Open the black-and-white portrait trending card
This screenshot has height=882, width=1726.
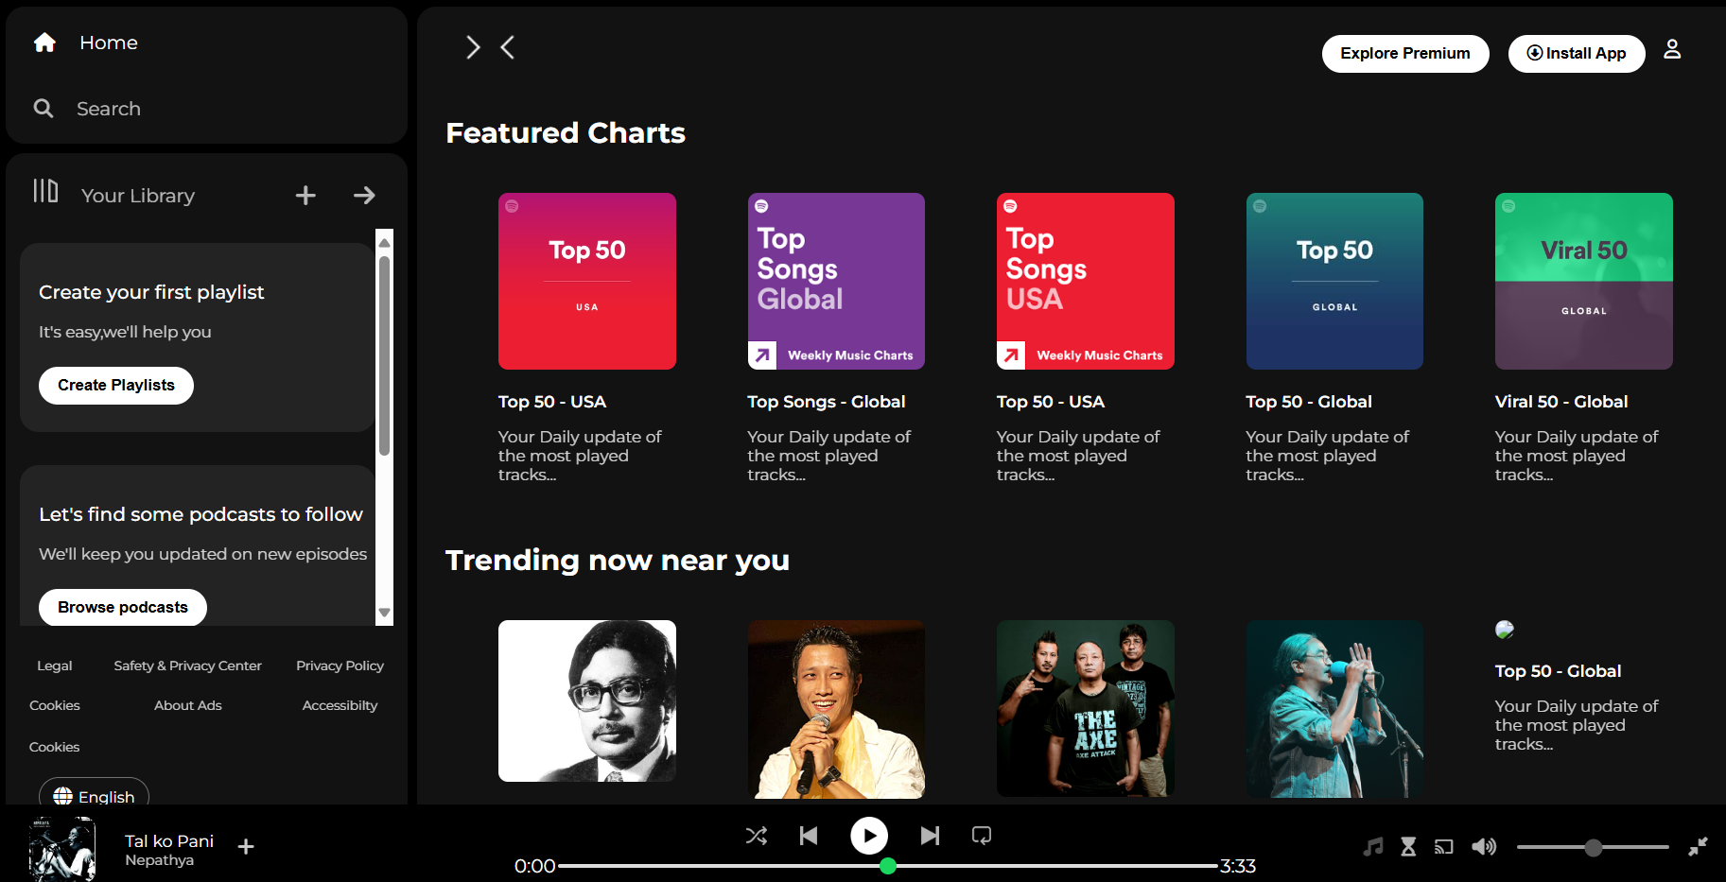click(587, 700)
